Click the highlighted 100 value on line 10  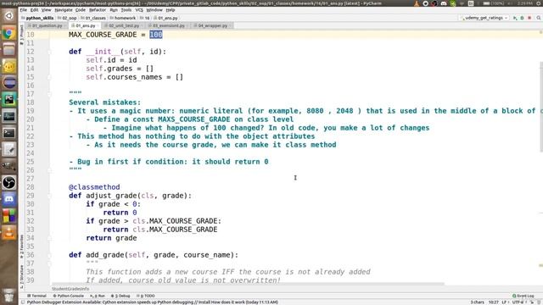(x=156, y=35)
